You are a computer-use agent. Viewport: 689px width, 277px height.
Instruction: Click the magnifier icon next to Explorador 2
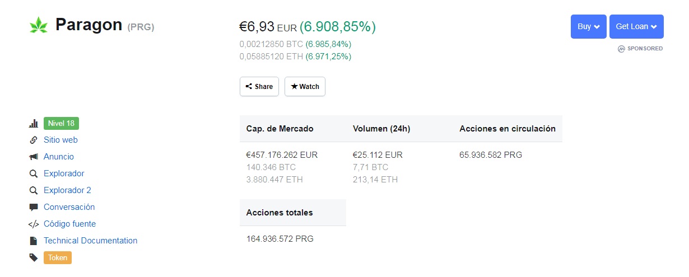[33, 190]
